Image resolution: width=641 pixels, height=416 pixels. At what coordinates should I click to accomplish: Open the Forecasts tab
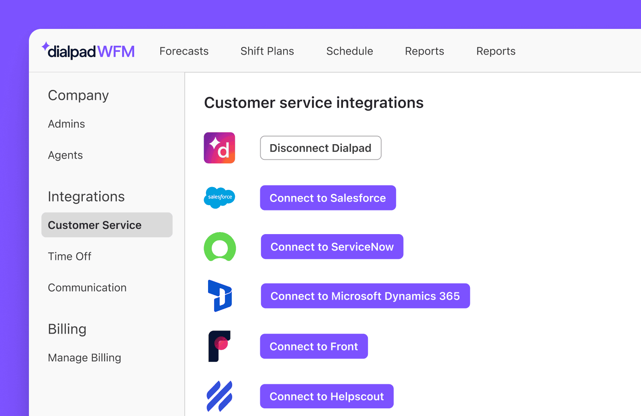(184, 51)
